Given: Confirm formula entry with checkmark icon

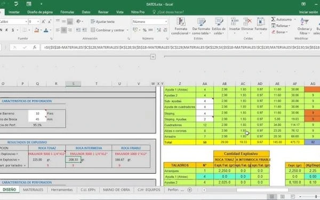Looking at the screenshot, I should pyautogui.click(x=25, y=47).
